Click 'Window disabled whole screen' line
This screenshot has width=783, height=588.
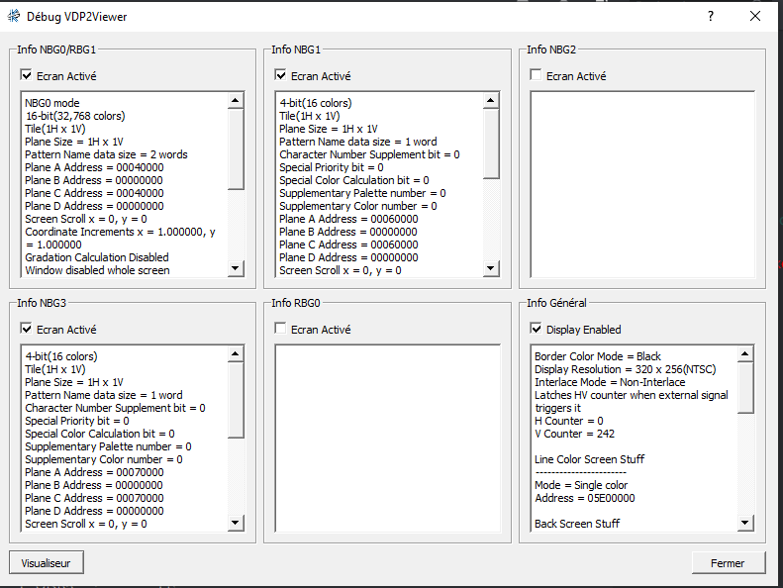click(97, 270)
